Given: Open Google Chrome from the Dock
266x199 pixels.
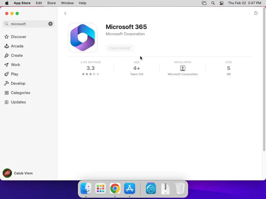Looking at the screenshot, I should point(115,188).
